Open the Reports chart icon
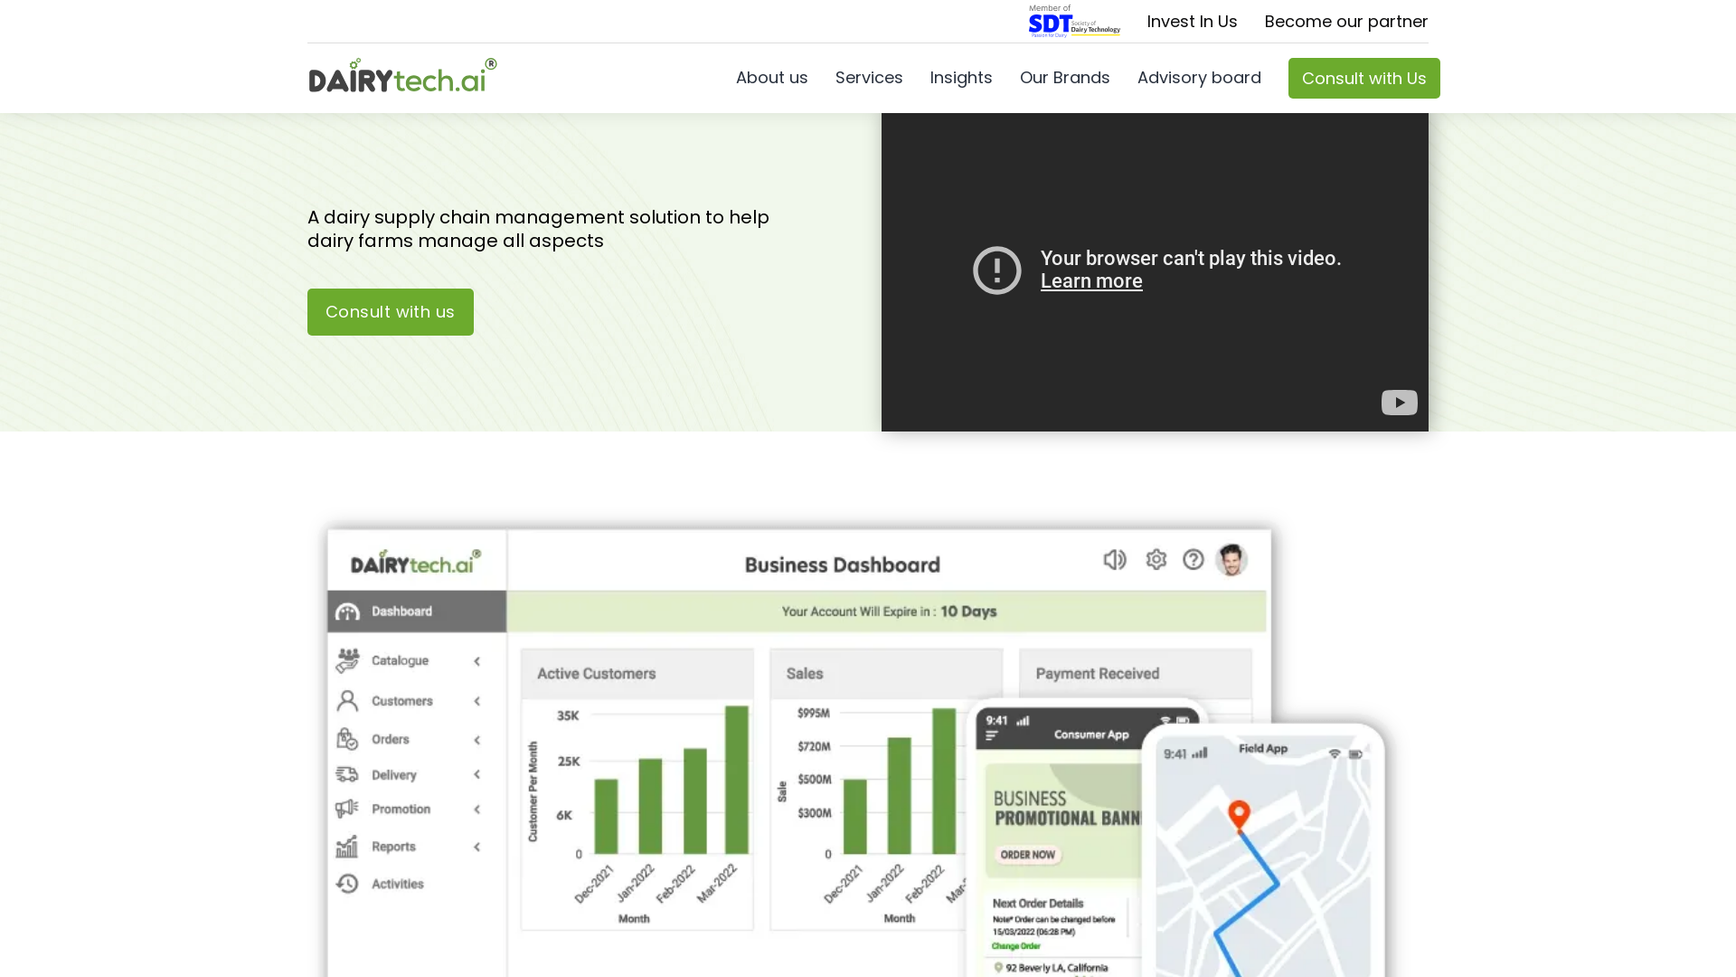 (x=347, y=846)
